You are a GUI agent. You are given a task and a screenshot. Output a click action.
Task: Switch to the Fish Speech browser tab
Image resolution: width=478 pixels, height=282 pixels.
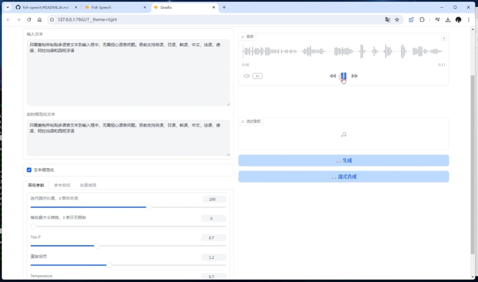[115, 7]
